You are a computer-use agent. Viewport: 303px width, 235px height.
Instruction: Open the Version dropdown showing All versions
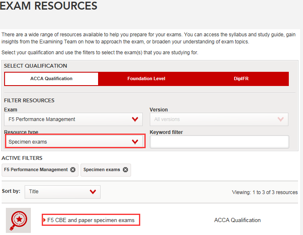pyautogui.click(x=213, y=119)
